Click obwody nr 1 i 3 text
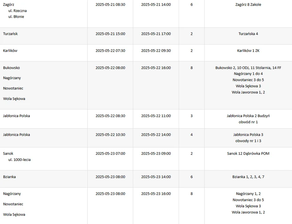The width and height of the screenshot is (292, 224). (x=248, y=141)
